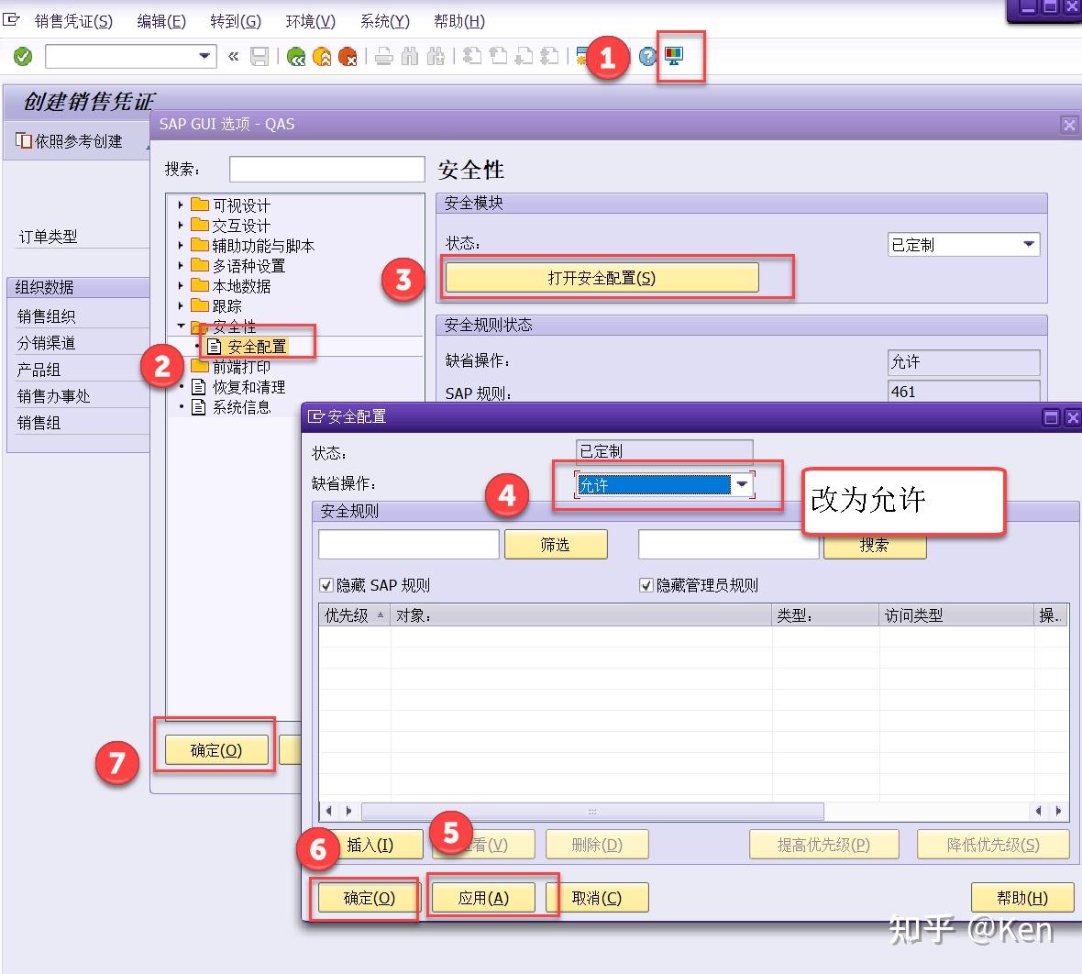Click the 打开安全配置(S) button
The height and width of the screenshot is (974, 1082).
point(601,277)
